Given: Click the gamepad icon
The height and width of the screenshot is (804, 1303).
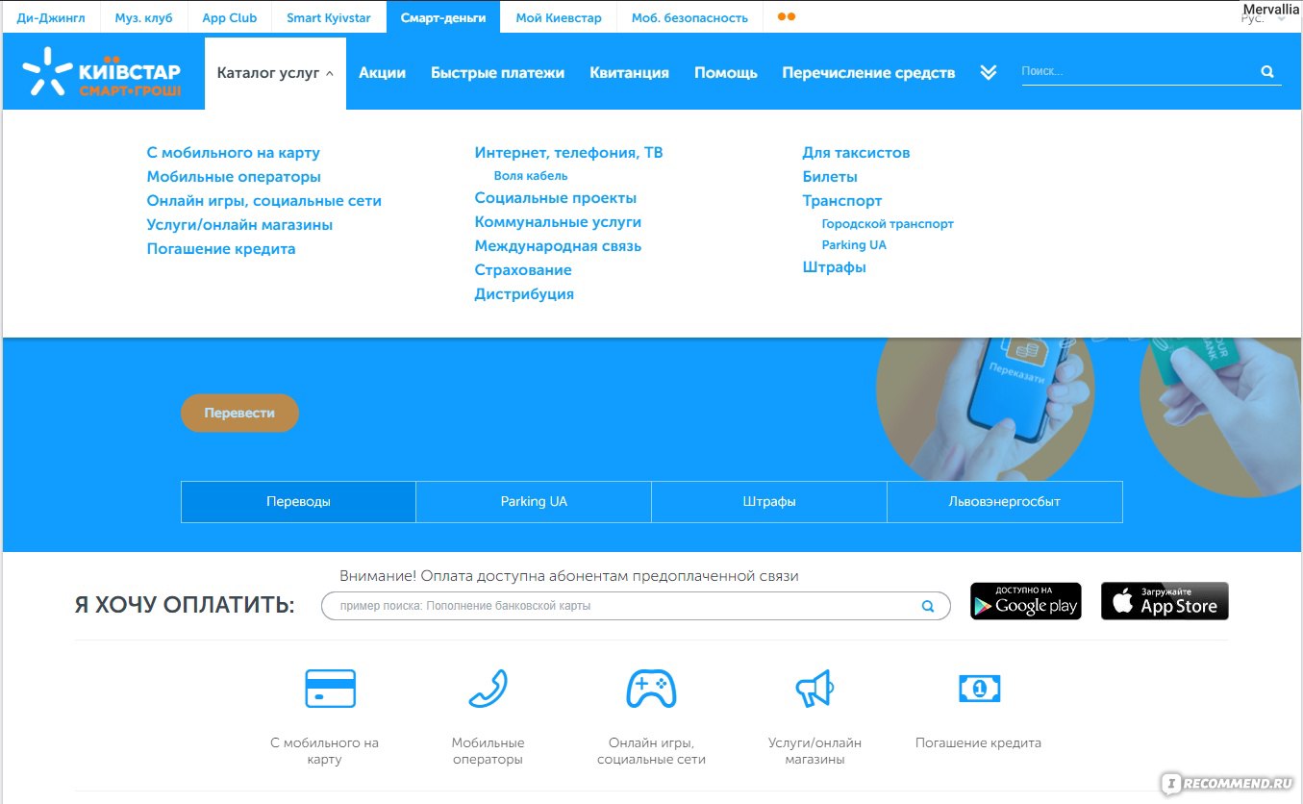Looking at the screenshot, I should 651,689.
